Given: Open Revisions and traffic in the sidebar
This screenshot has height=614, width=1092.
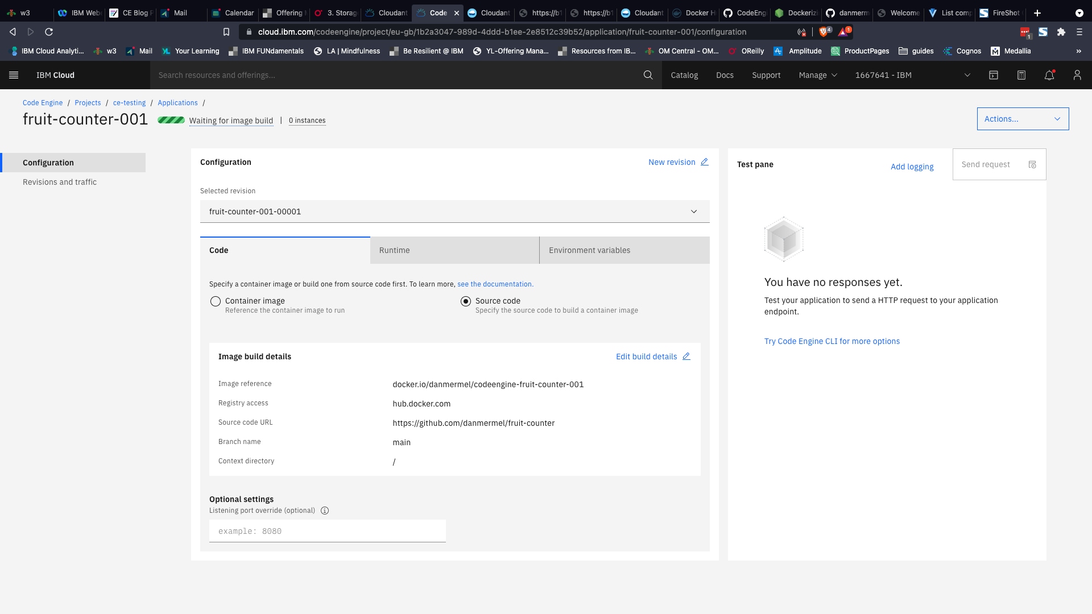Looking at the screenshot, I should click(x=60, y=182).
